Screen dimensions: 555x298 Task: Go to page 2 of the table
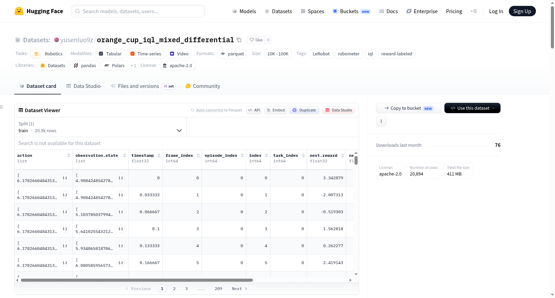click(x=174, y=289)
